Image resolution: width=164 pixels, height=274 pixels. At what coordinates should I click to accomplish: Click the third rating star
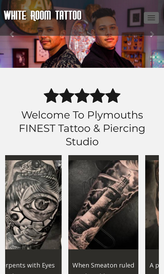coord(82,96)
